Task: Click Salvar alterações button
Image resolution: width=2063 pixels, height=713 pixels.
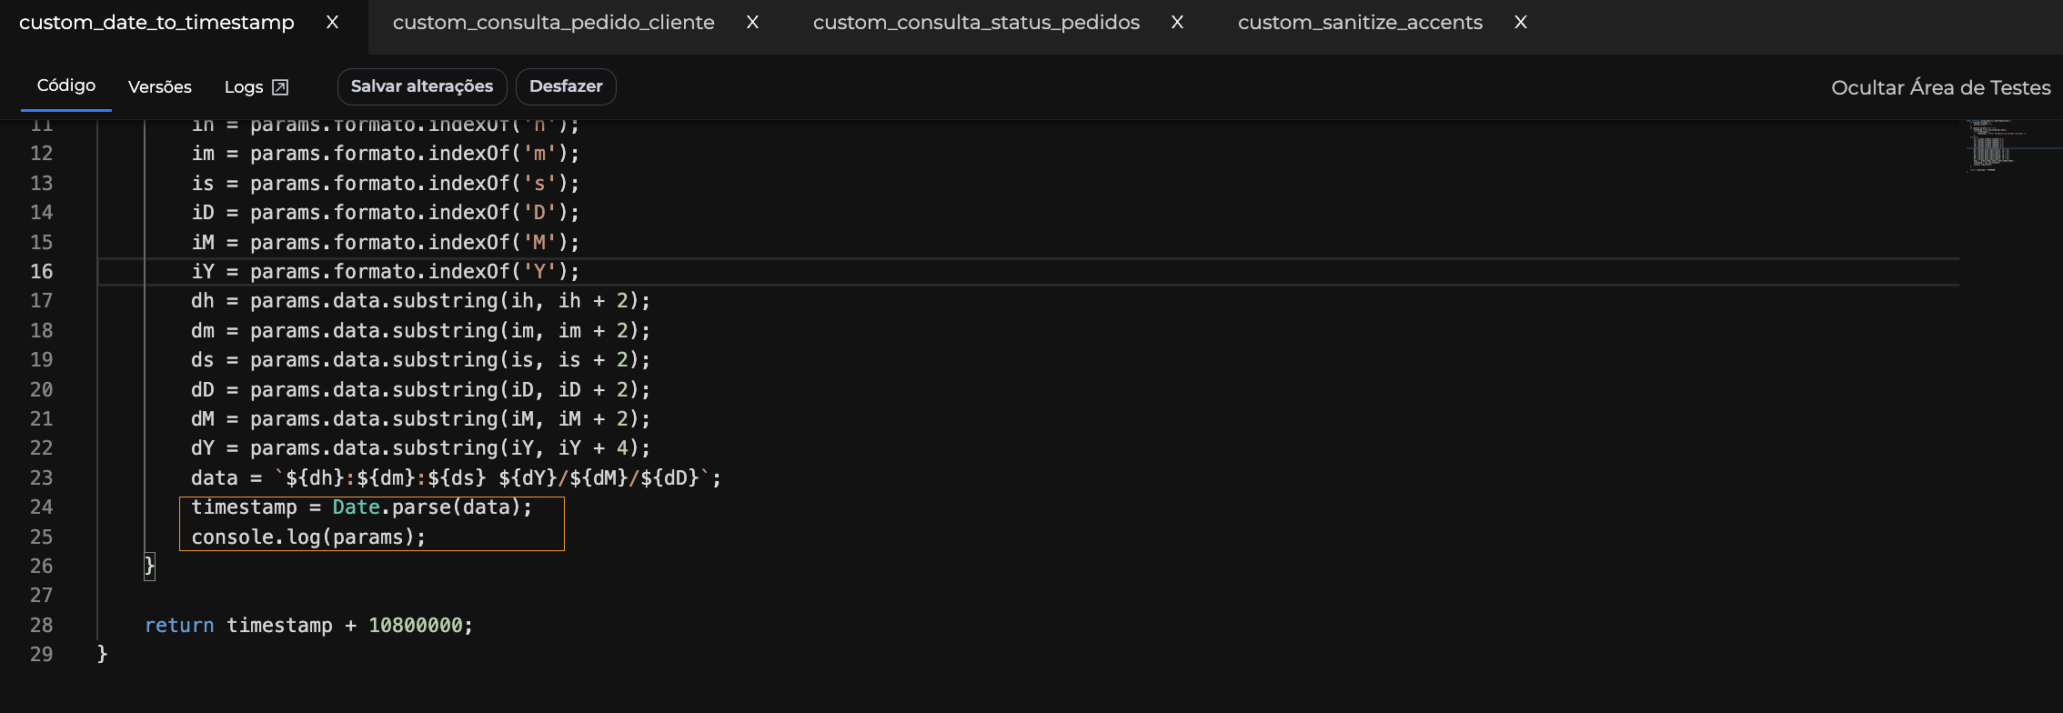Action: tap(422, 86)
